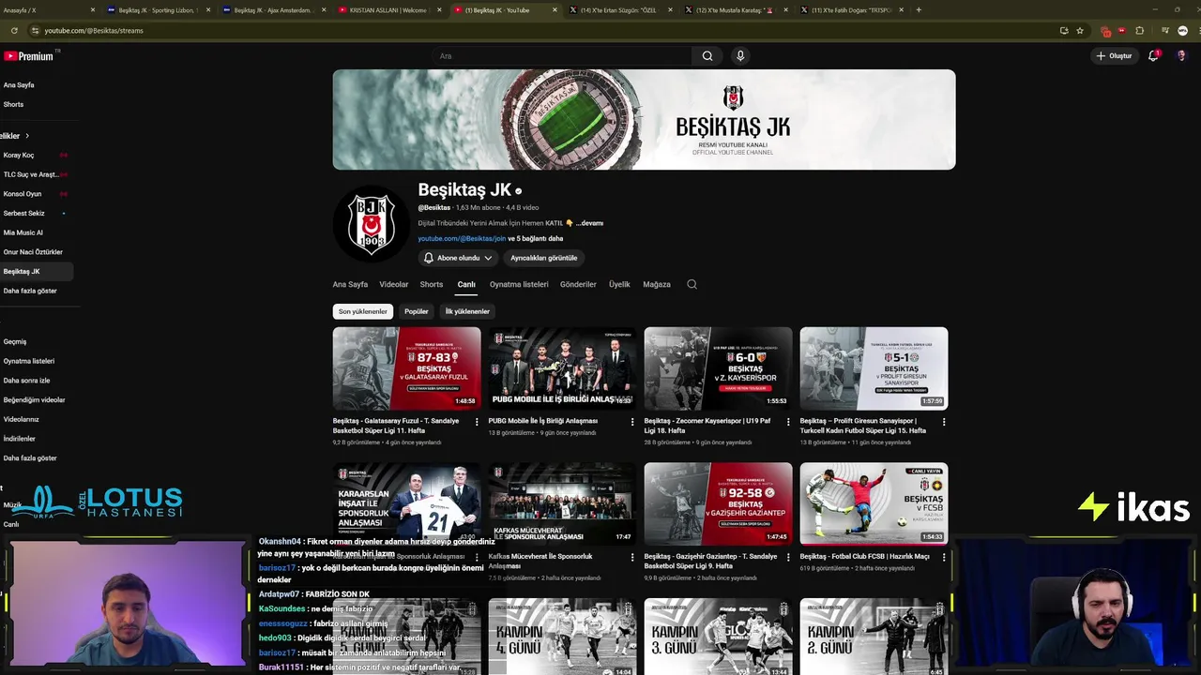
Task: Open the Beşiktaş v FCSB video thumbnail
Action: 874,503
